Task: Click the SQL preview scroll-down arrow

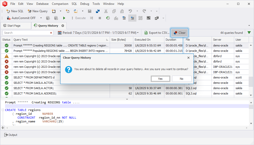Action: (251, 123)
